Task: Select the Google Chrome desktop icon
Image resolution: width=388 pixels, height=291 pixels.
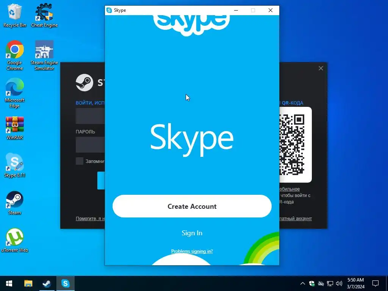Action: click(x=15, y=55)
